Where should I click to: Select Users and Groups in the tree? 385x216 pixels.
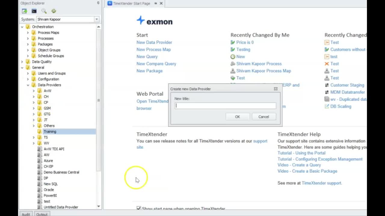pos(51,73)
